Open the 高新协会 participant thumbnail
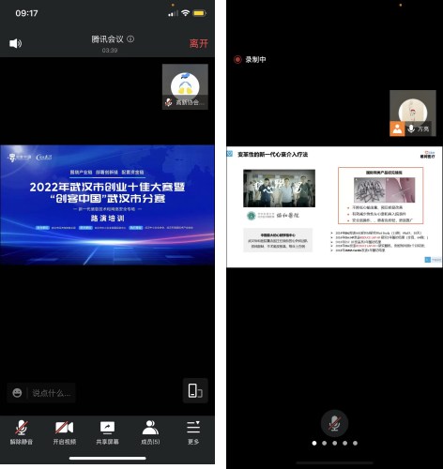This screenshot has height=469, width=443. click(185, 86)
